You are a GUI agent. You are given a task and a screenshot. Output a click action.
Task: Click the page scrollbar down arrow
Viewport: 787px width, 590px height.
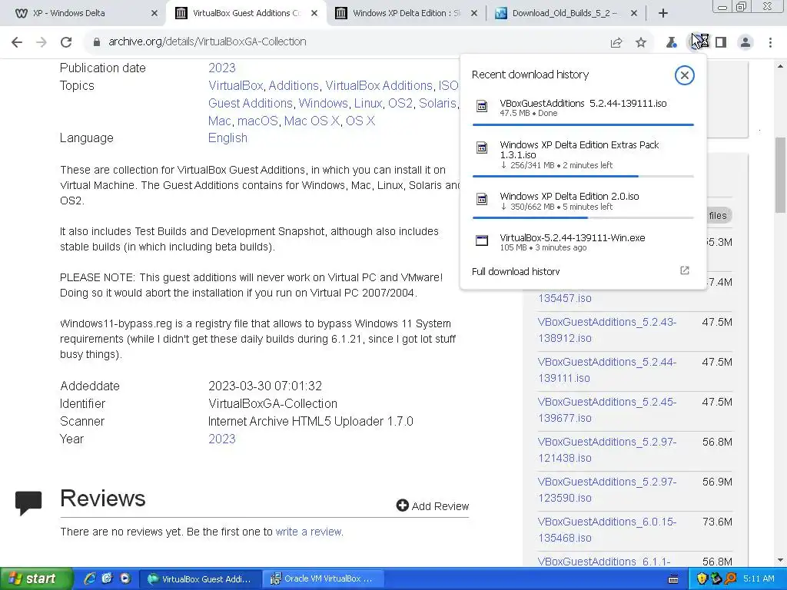[x=781, y=560]
